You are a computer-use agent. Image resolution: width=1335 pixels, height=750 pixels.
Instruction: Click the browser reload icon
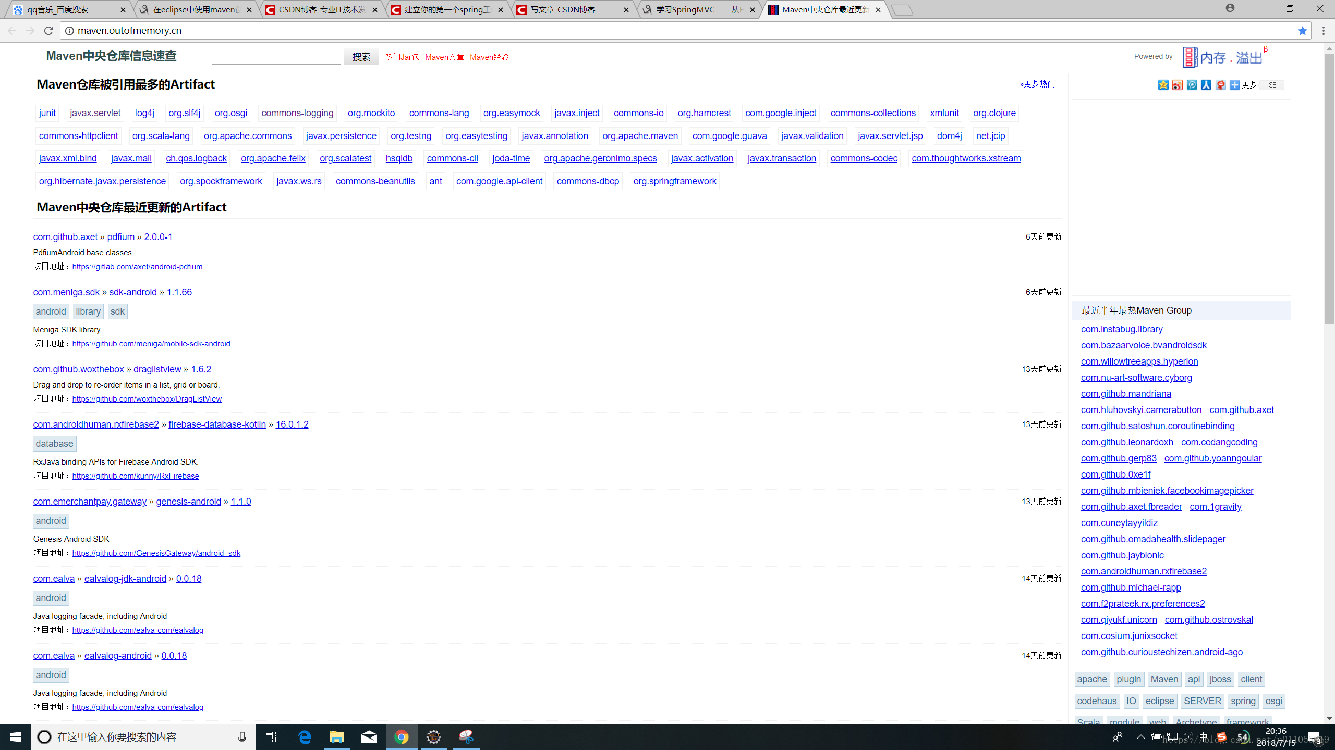click(x=48, y=31)
